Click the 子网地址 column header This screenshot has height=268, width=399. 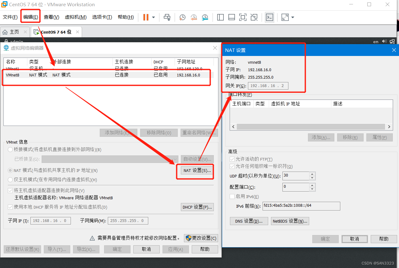[x=194, y=62]
